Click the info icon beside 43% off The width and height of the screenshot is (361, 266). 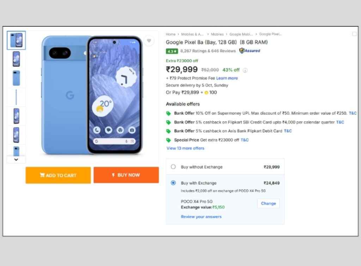pyautogui.click(x=245, y=70)
